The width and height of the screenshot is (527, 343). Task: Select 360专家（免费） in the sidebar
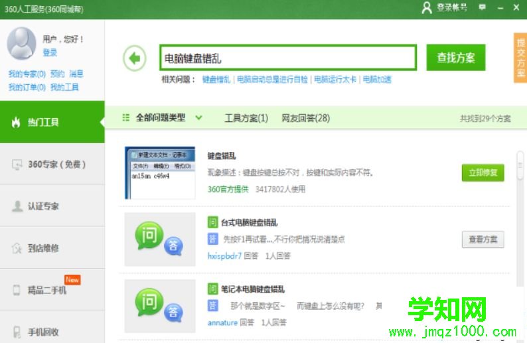52,165
